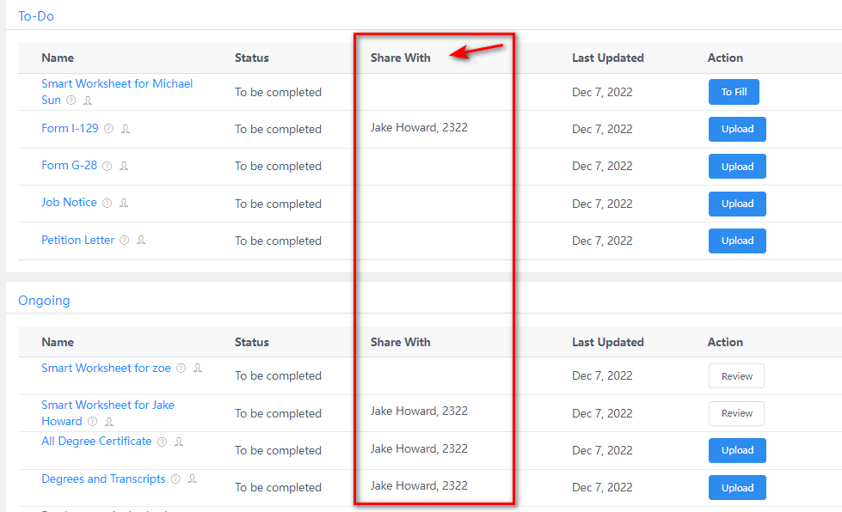The width and height of the screenshot is (842, 512).
Task: Click person icon next to Degrees and Transcripts
Action: tap(193, 478)
